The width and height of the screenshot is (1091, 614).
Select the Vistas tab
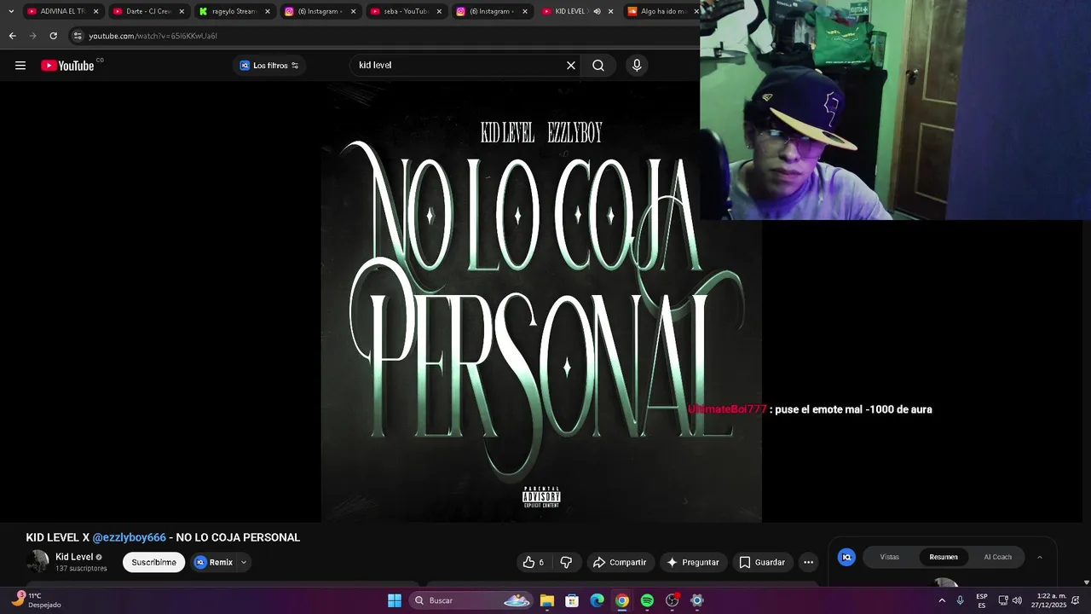click(x=889, y=557)
